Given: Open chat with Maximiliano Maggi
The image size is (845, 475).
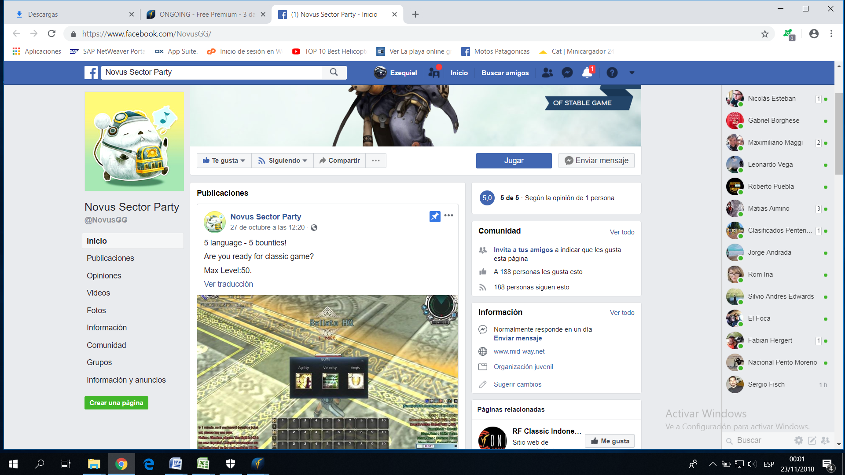Looking at the screenshot, I should click(x=778, y=142).
